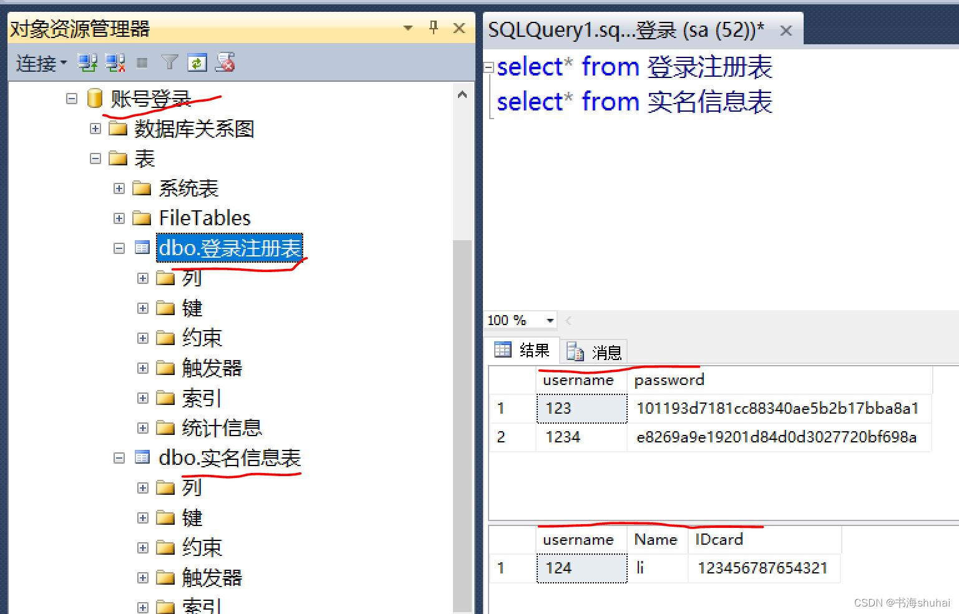Click the password column header
The width and height of the screenshot is (959, 614).
779,380
